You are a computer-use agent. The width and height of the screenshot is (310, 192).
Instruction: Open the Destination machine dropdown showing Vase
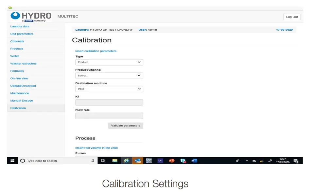click(109, 89)
